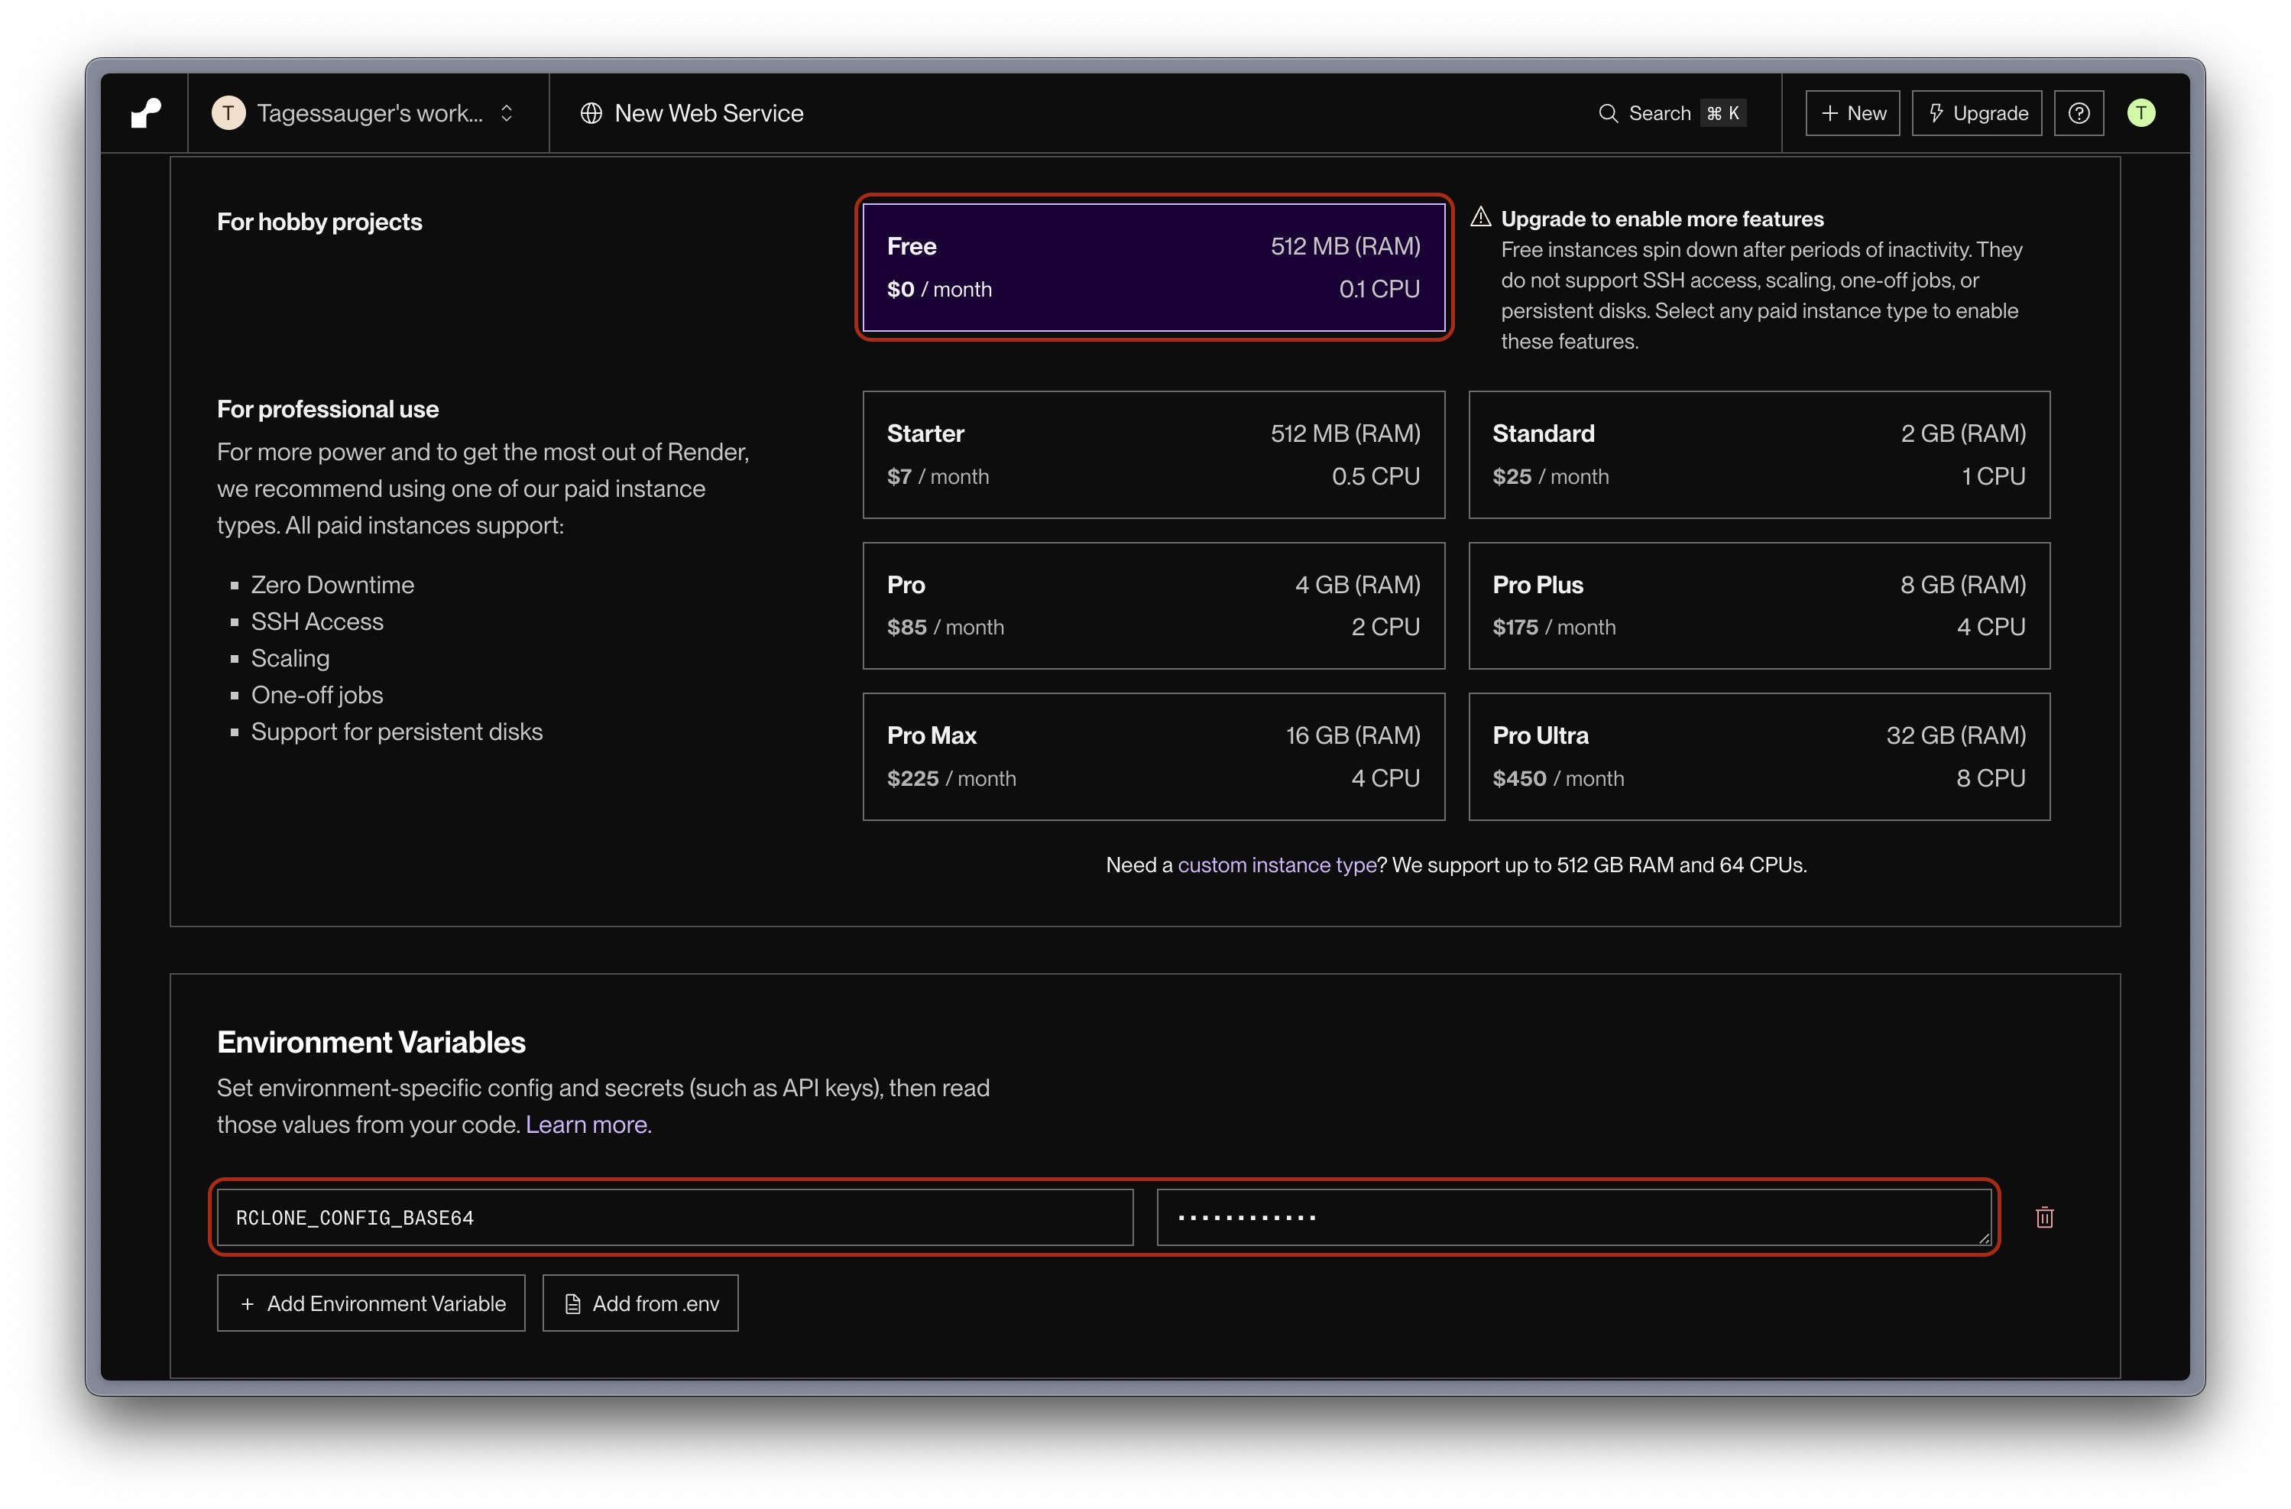Delete the RCLONE_CONFIG_BASE64 variable with trash icon
Screen dimensions: 2291x1509
pyautogui.click(x=2045, y=1217)
